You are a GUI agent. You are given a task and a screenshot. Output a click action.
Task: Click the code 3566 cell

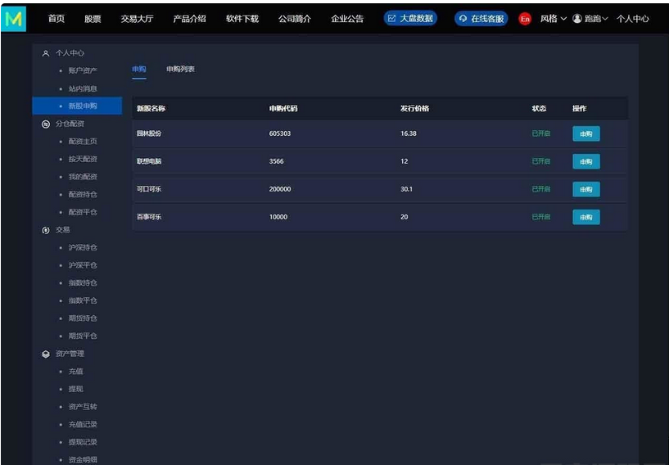pyautogui.click(x=277, y=161)
